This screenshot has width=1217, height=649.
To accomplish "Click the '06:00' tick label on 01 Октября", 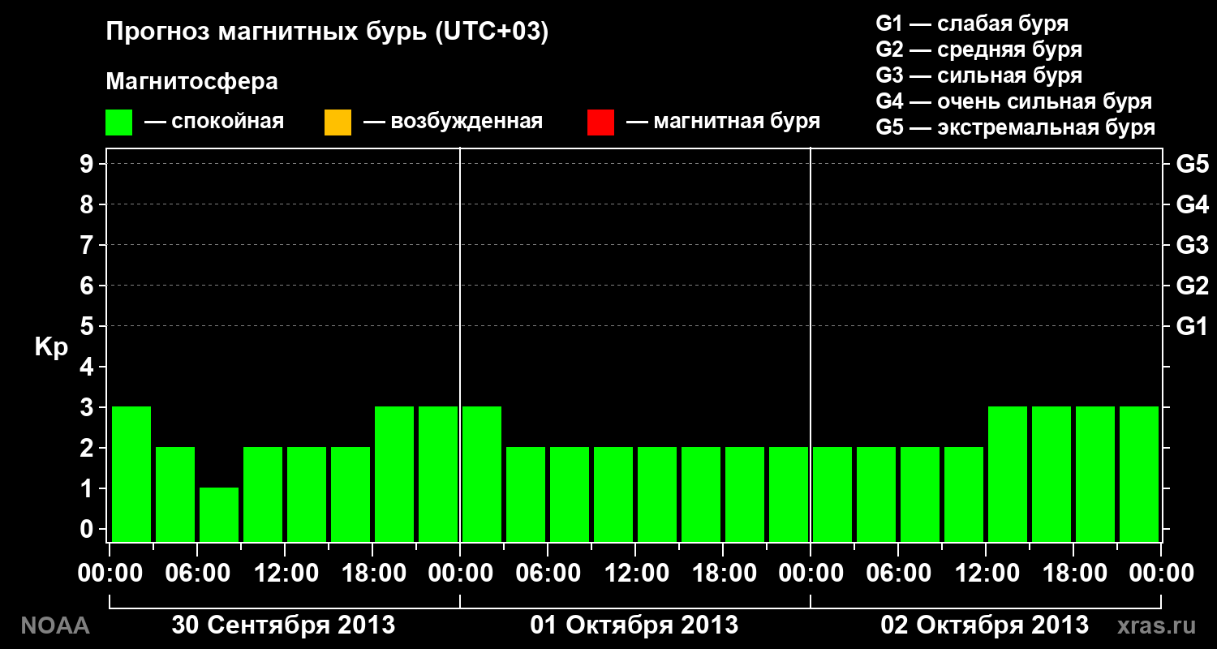I will [548, 573].
